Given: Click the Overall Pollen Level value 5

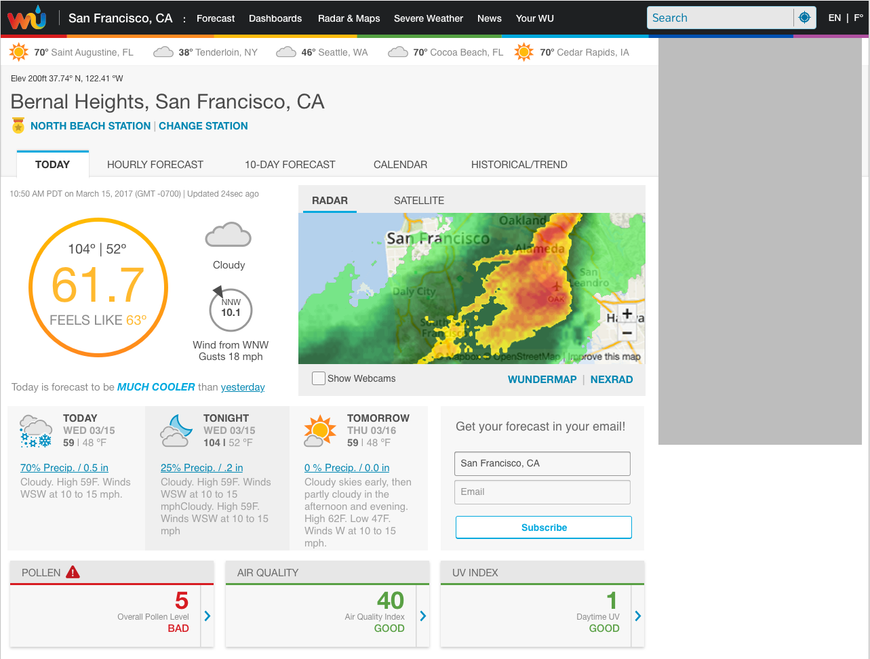Looking at the screenshot, I should [x=181, y=600].
